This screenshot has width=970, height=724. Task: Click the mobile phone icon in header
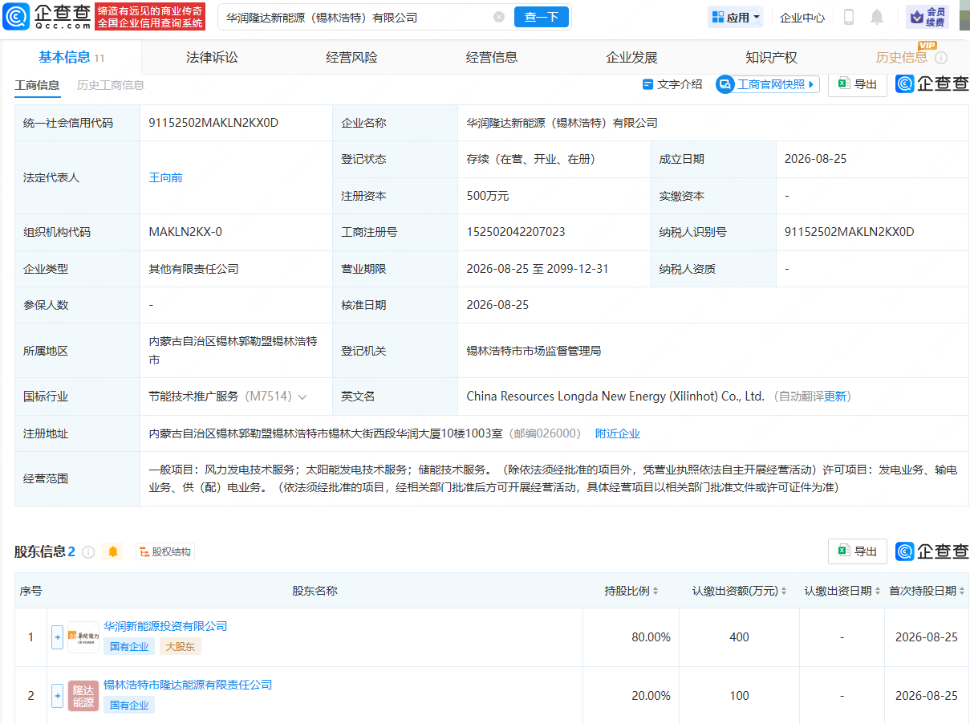click(x=849, y=17)
